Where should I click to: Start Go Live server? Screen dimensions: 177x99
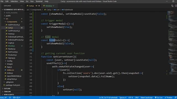coord(158,98)
